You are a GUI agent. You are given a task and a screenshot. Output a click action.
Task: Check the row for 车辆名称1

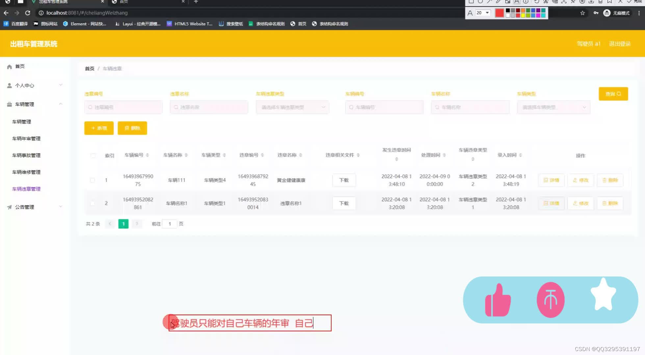[x=92, y=203]
